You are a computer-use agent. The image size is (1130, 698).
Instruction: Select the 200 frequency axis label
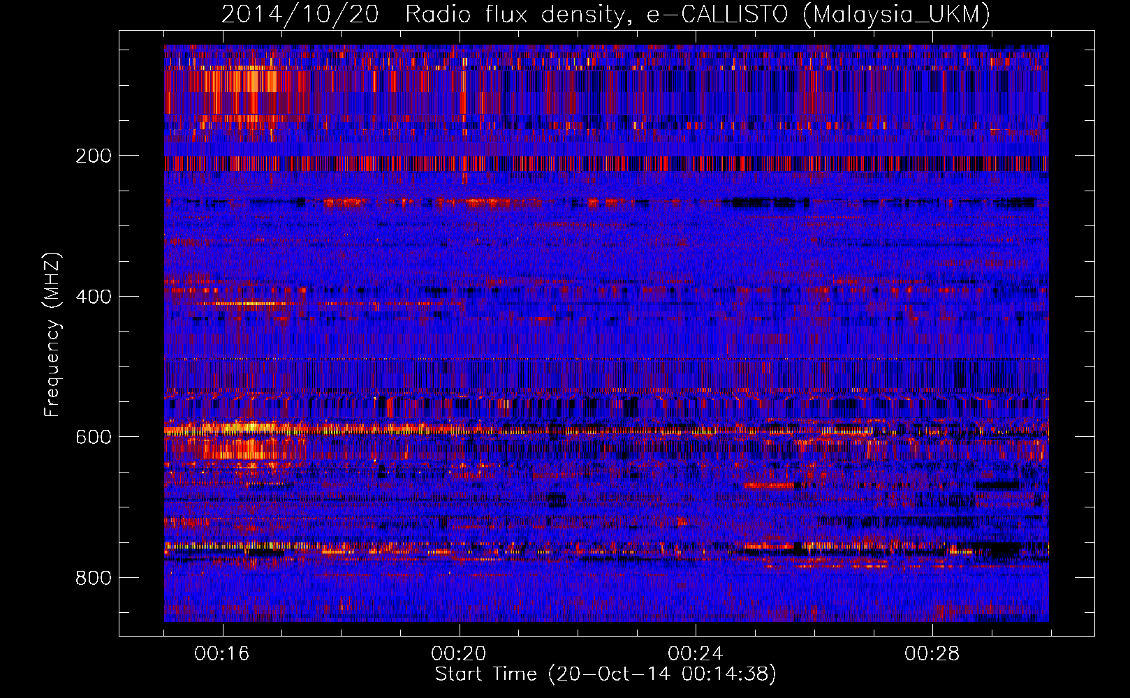point(94,156)
